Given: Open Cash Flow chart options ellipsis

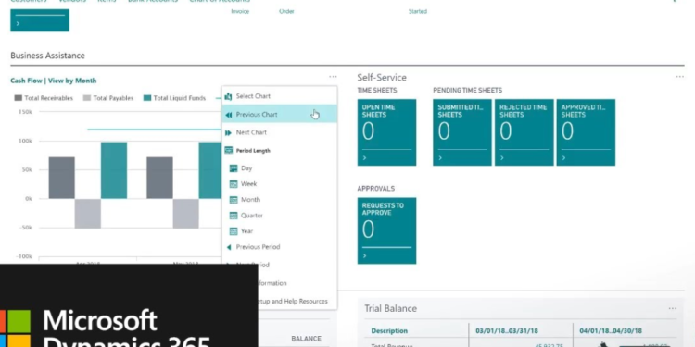Looking at the screenshot, I should [x=333, y=77].
